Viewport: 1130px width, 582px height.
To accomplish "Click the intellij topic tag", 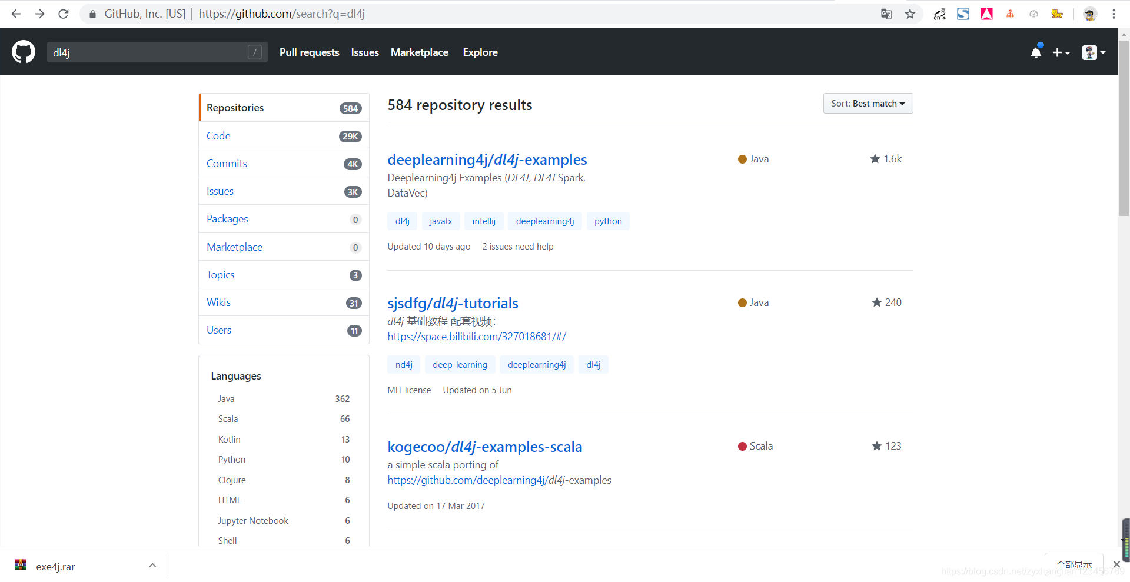I will tap(484, 221).
